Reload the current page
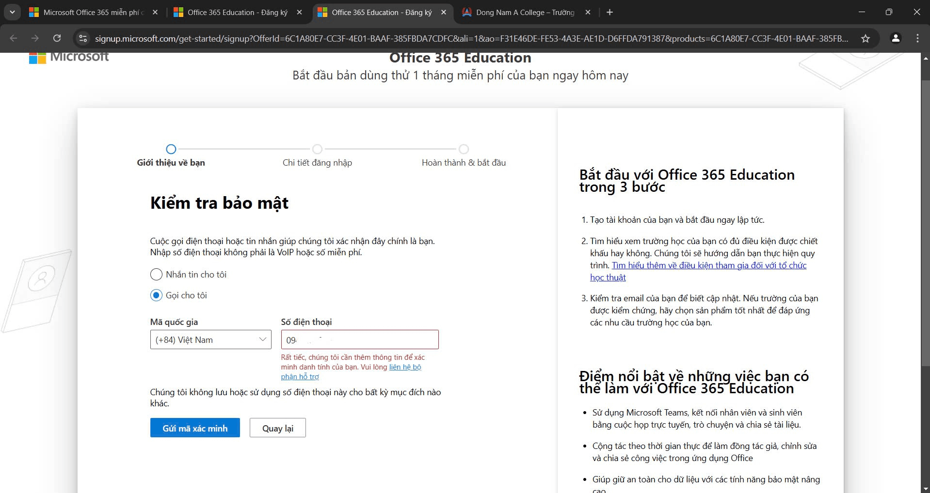The image size is (930, 493). point(57,38)
